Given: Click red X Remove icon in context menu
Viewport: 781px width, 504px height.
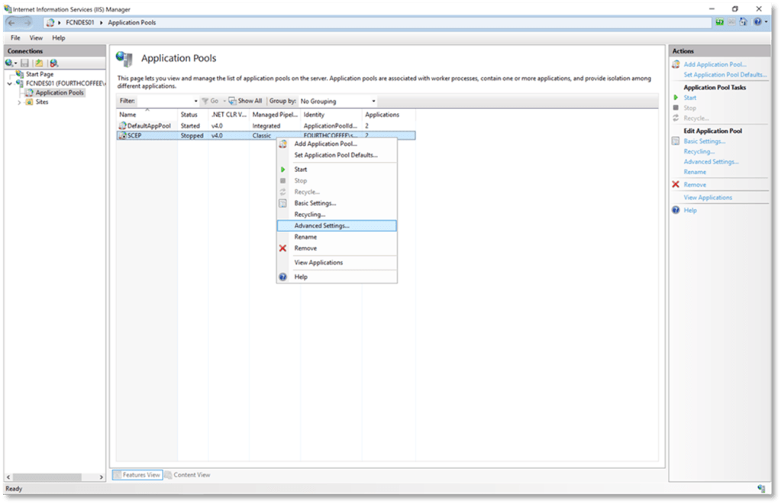Looking at the screenshot, I should pos(282,248).
